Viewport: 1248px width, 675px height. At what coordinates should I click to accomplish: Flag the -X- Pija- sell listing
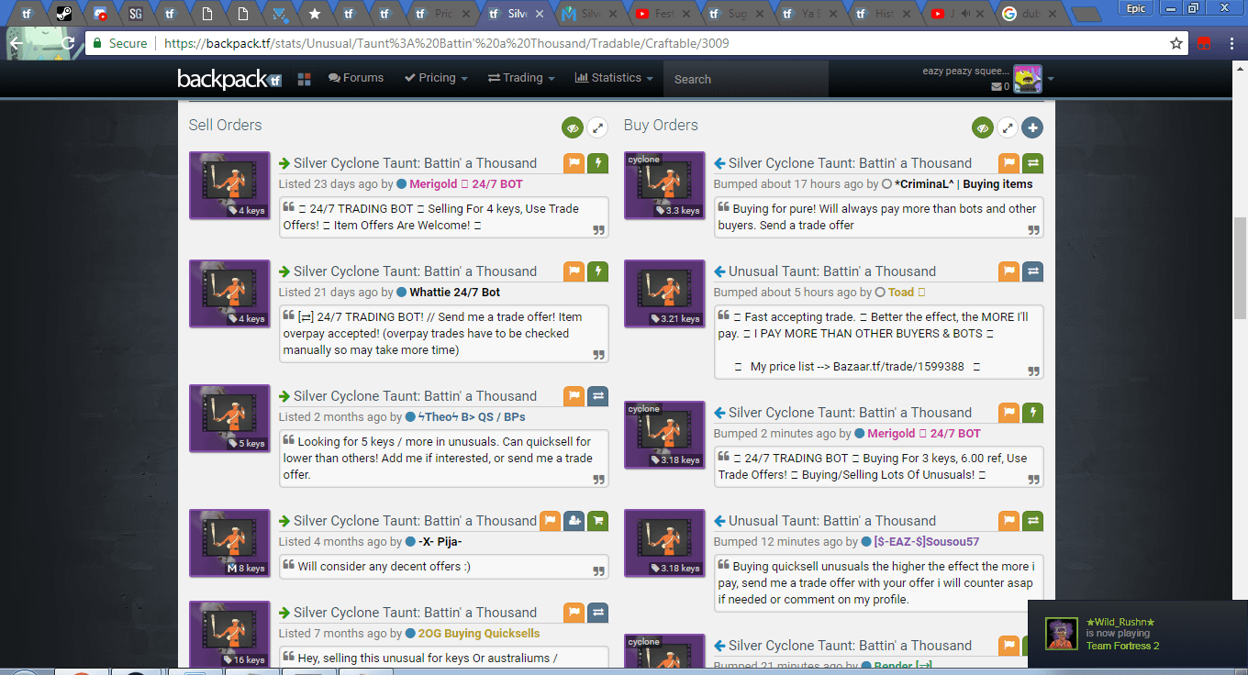[x=550, y=521]
